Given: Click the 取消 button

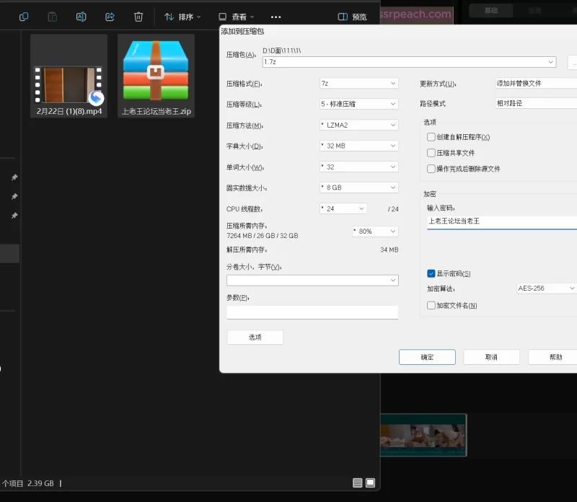Looking at the screenshot, I should pyautogui.click(x=491, y=357).
